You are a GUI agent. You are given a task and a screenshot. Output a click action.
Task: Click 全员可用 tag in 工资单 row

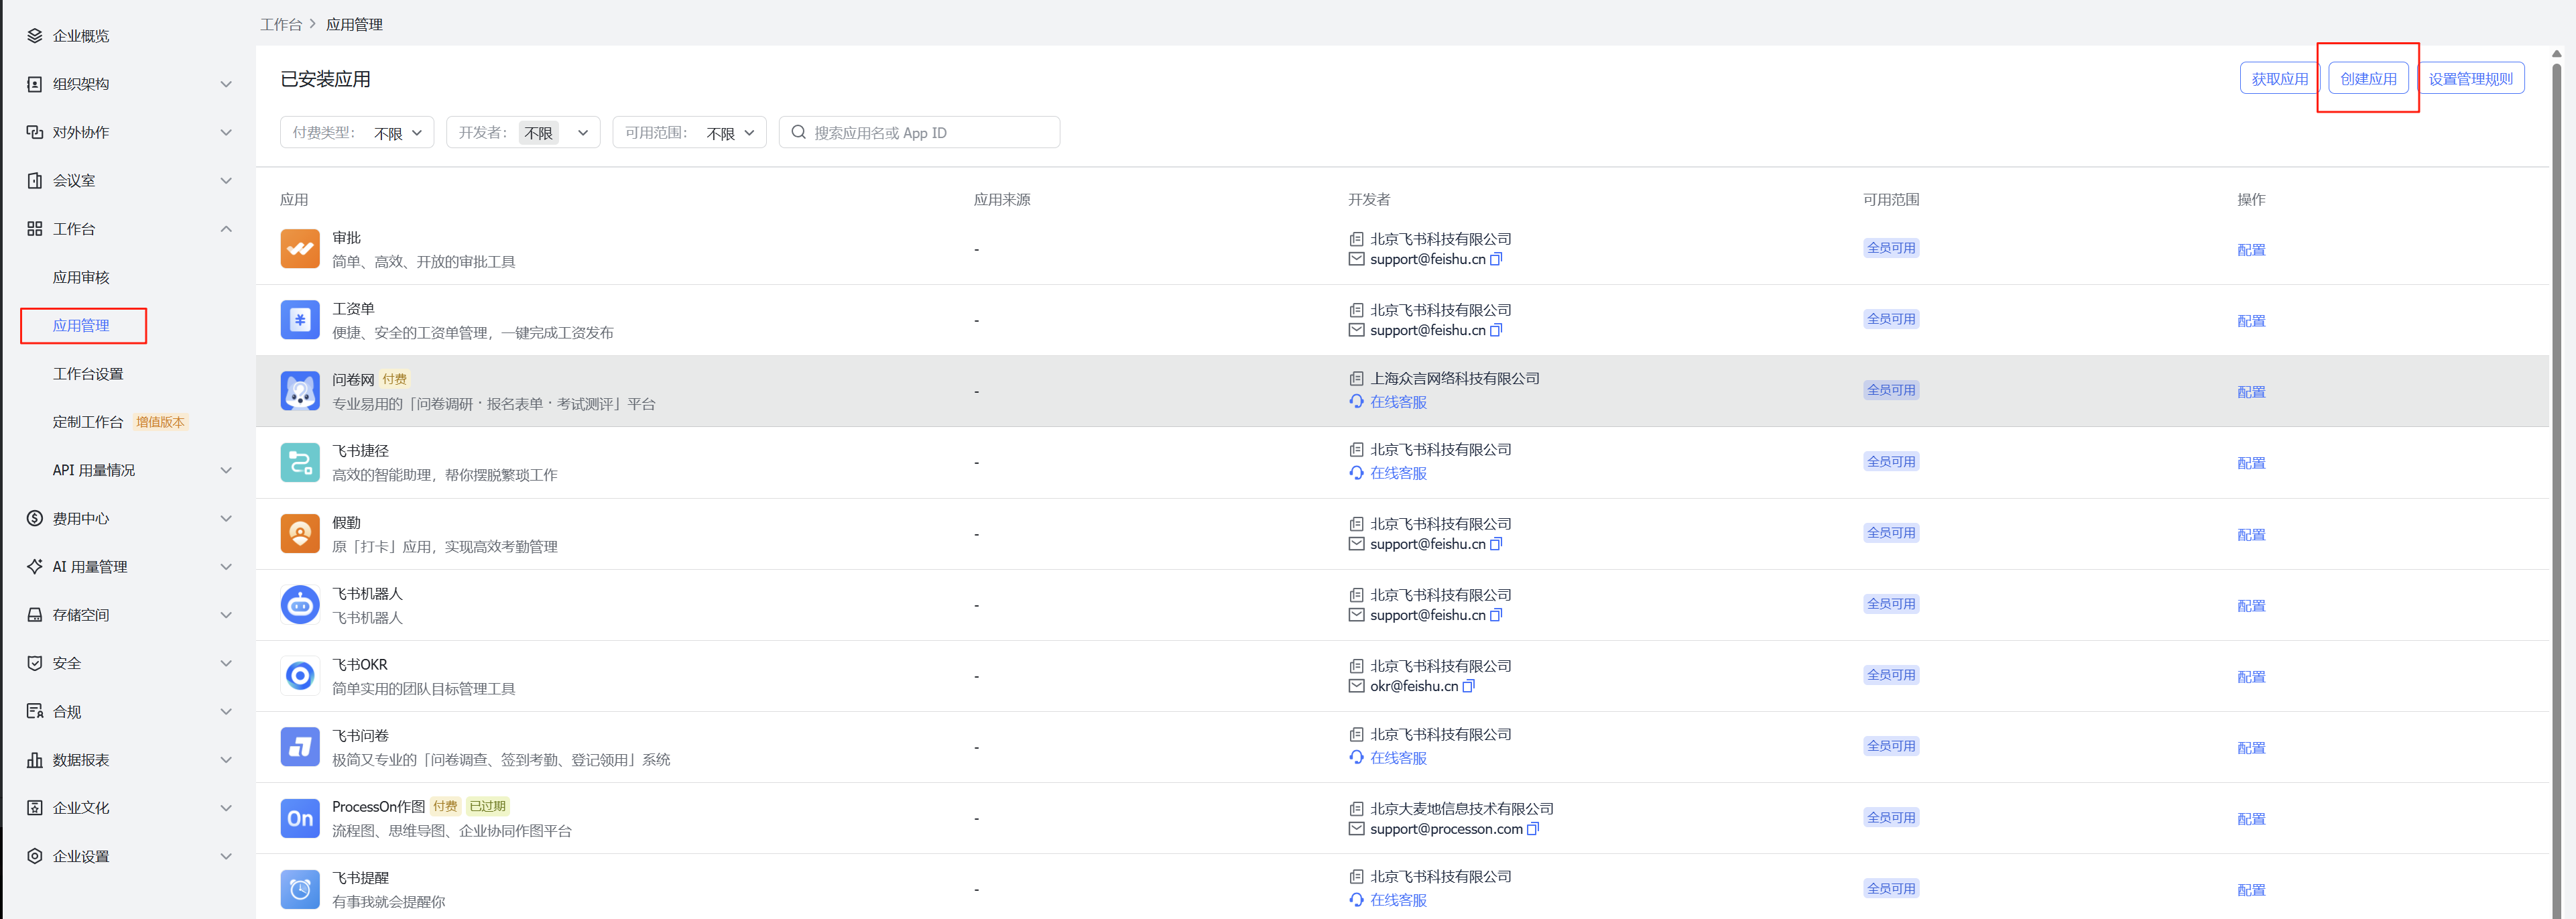point(1891,319)
